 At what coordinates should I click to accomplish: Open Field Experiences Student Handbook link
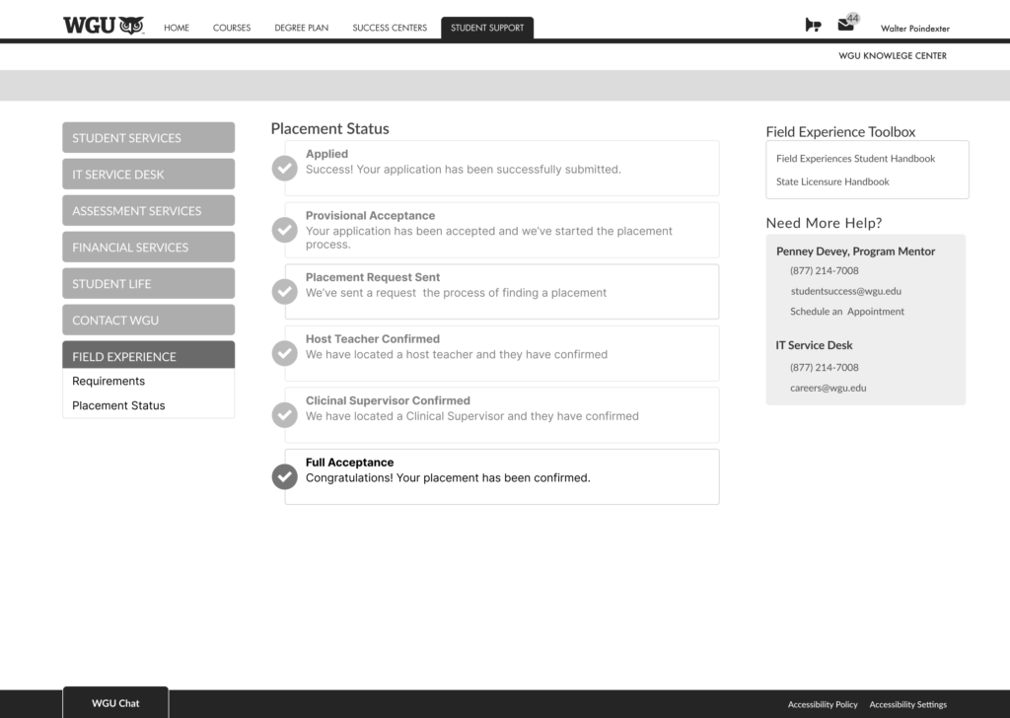tap(855, 159)
